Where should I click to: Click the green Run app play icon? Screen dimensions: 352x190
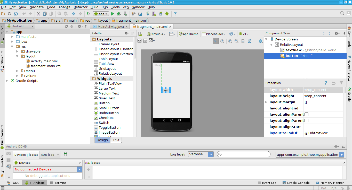pos(113,14)
